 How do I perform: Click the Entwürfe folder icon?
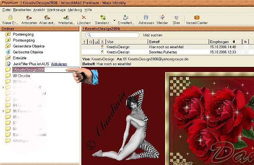click(x=8, y=58)
